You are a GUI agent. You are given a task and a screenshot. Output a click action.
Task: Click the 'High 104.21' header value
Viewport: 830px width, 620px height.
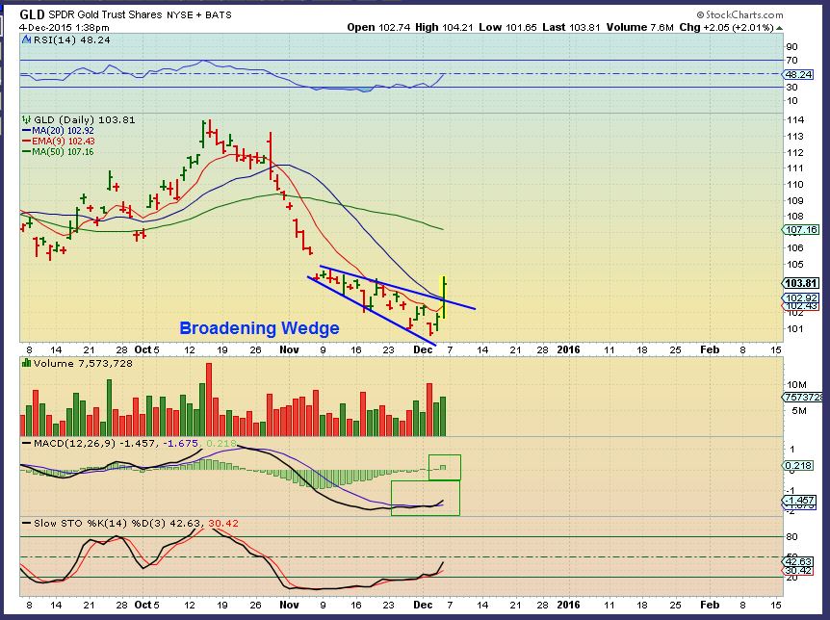click(444, 27)
